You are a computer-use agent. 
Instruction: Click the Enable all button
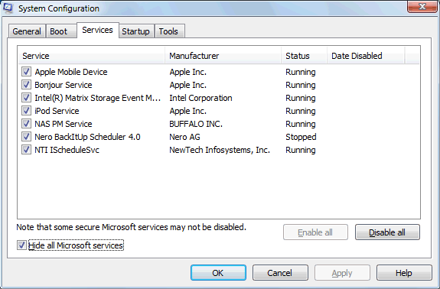315,232
